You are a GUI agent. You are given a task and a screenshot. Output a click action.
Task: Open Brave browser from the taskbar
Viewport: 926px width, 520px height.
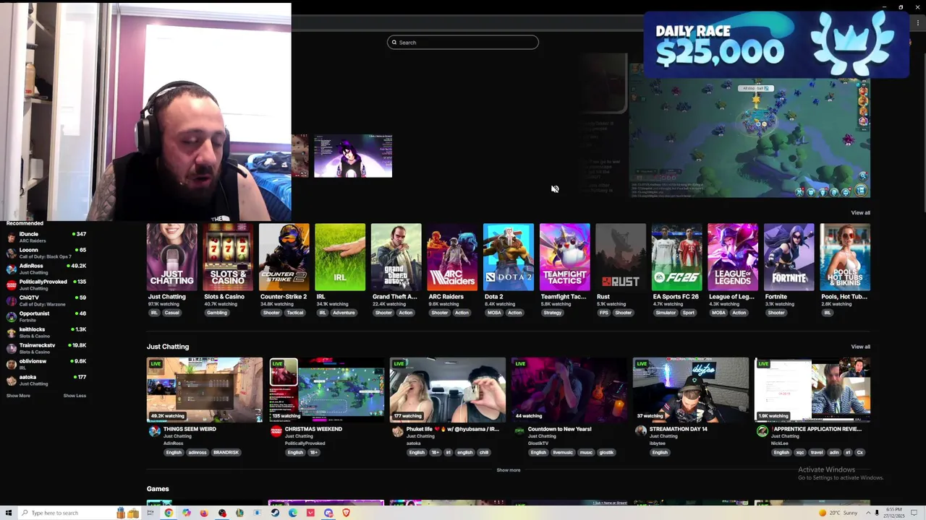(346, 513)
